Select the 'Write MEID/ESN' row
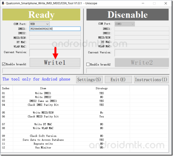173x156 pixels. (85, 113)
